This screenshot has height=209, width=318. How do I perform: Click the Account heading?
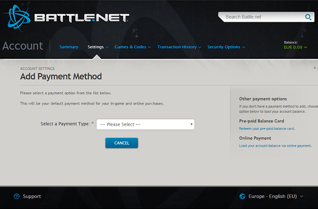[22, 46]
